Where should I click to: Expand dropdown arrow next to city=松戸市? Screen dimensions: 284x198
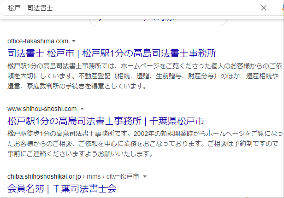(x=145, y=176)
